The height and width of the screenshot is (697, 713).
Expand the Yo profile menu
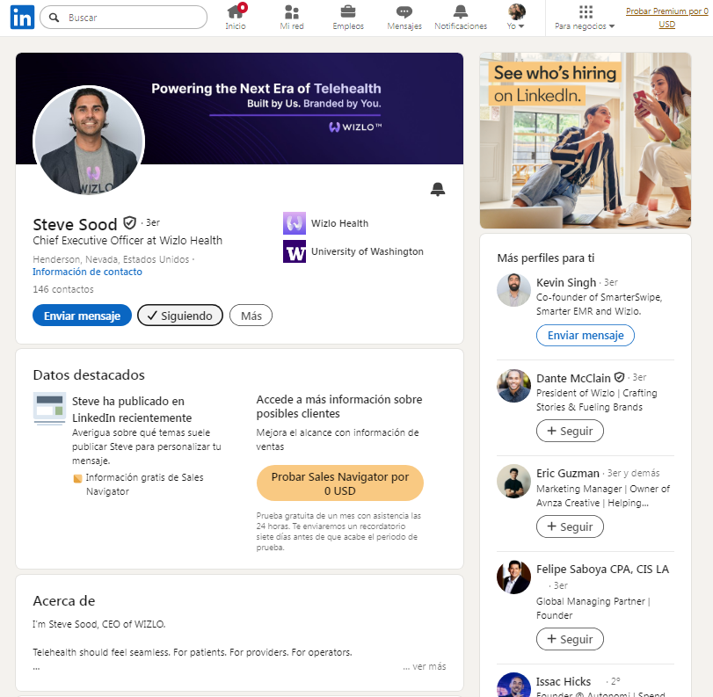click(516, 17)
